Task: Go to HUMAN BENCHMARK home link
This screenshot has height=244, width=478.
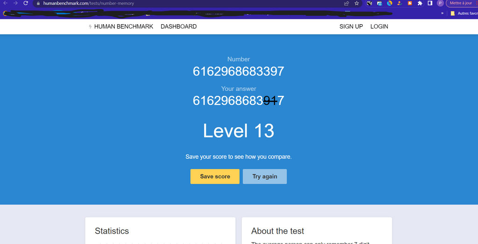Action: coord(123,27)
